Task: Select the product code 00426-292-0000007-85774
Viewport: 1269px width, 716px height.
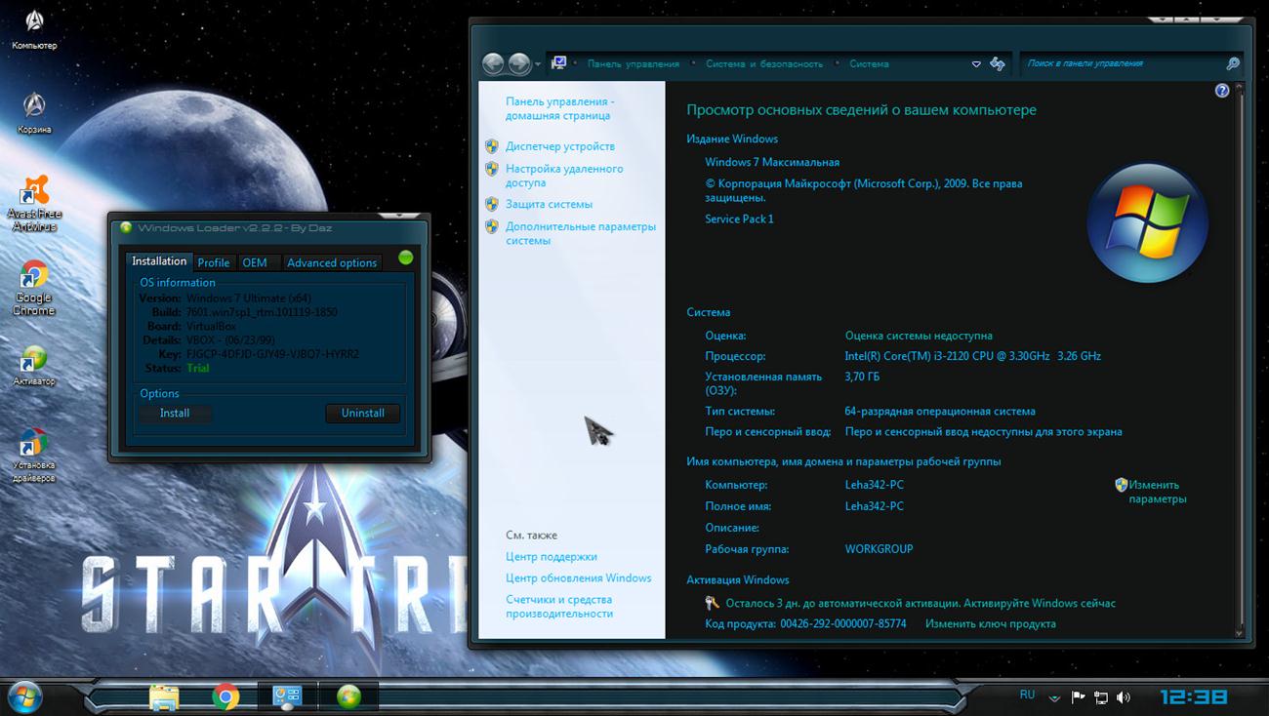Action: click(843, 623)
